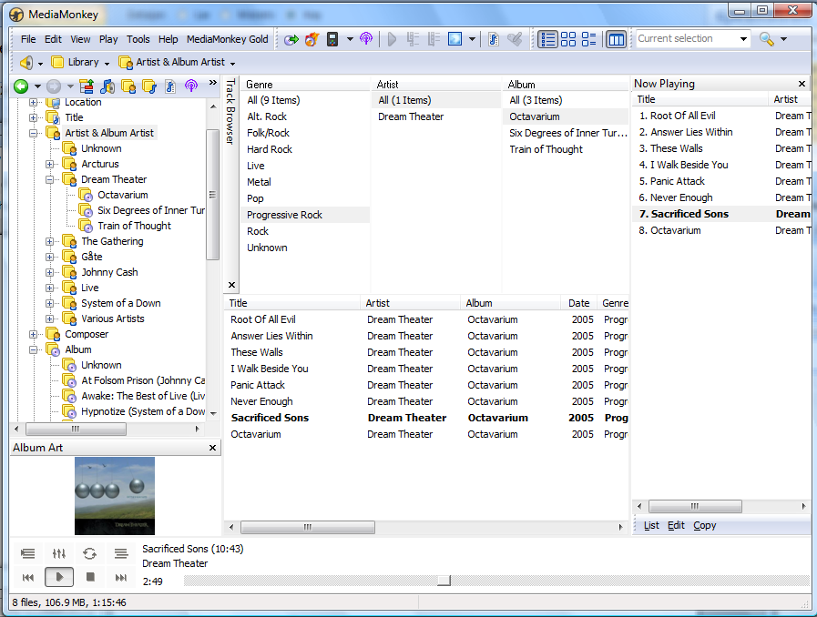Click the Octavarium album art thumbnail

point(115,496)
